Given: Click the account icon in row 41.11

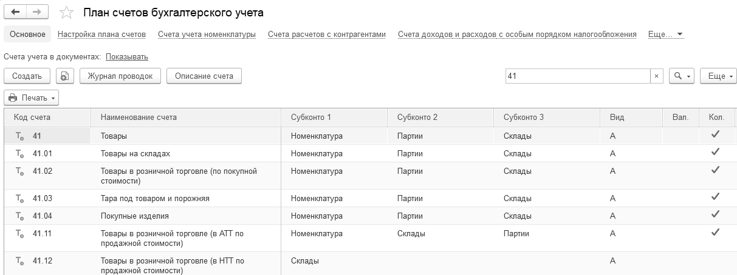Looking at the screenshot, I should point(19,234).
